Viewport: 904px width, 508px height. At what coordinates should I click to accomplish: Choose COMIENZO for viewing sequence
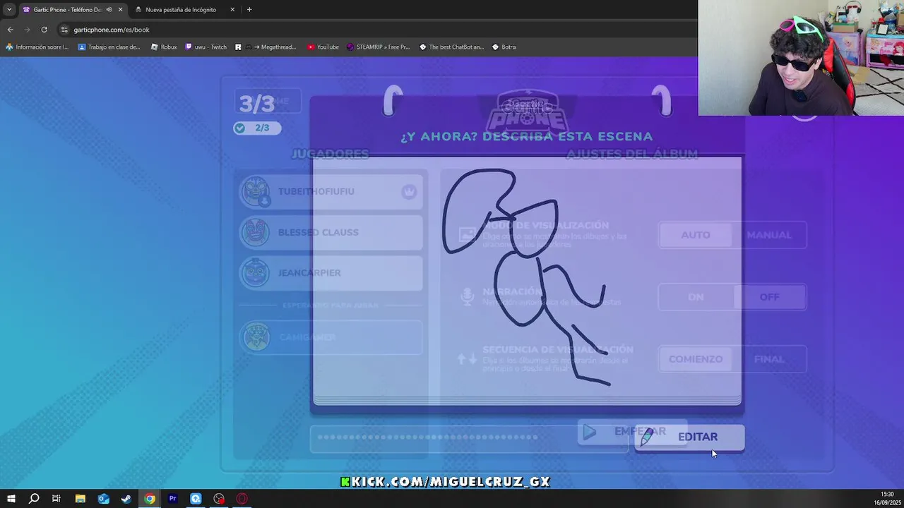pos(696,359)
